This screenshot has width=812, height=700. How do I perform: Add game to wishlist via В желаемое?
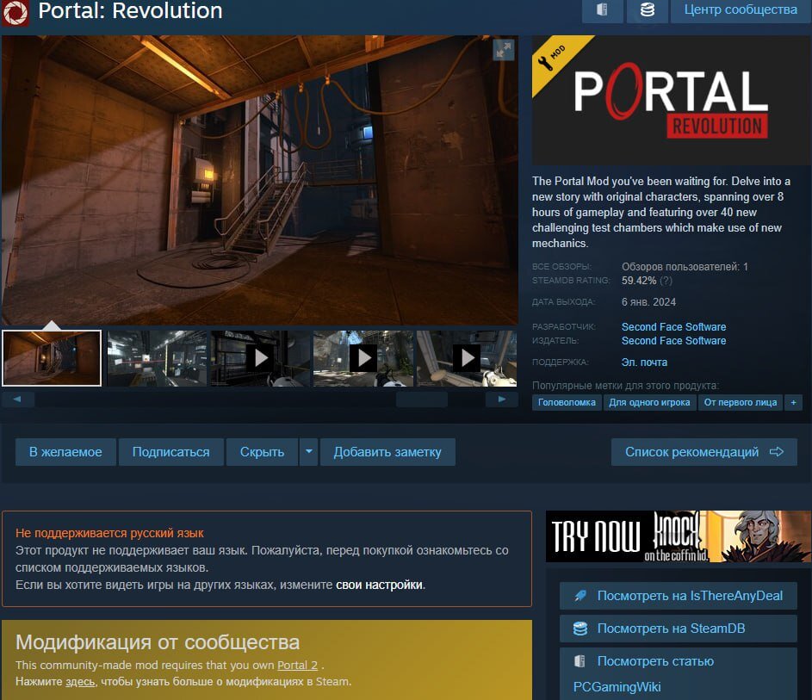click(65, 452)
